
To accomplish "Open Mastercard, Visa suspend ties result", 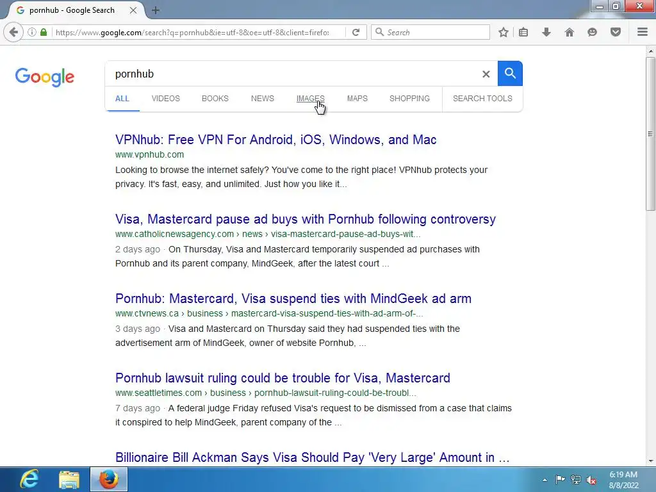I will point(293,299).
